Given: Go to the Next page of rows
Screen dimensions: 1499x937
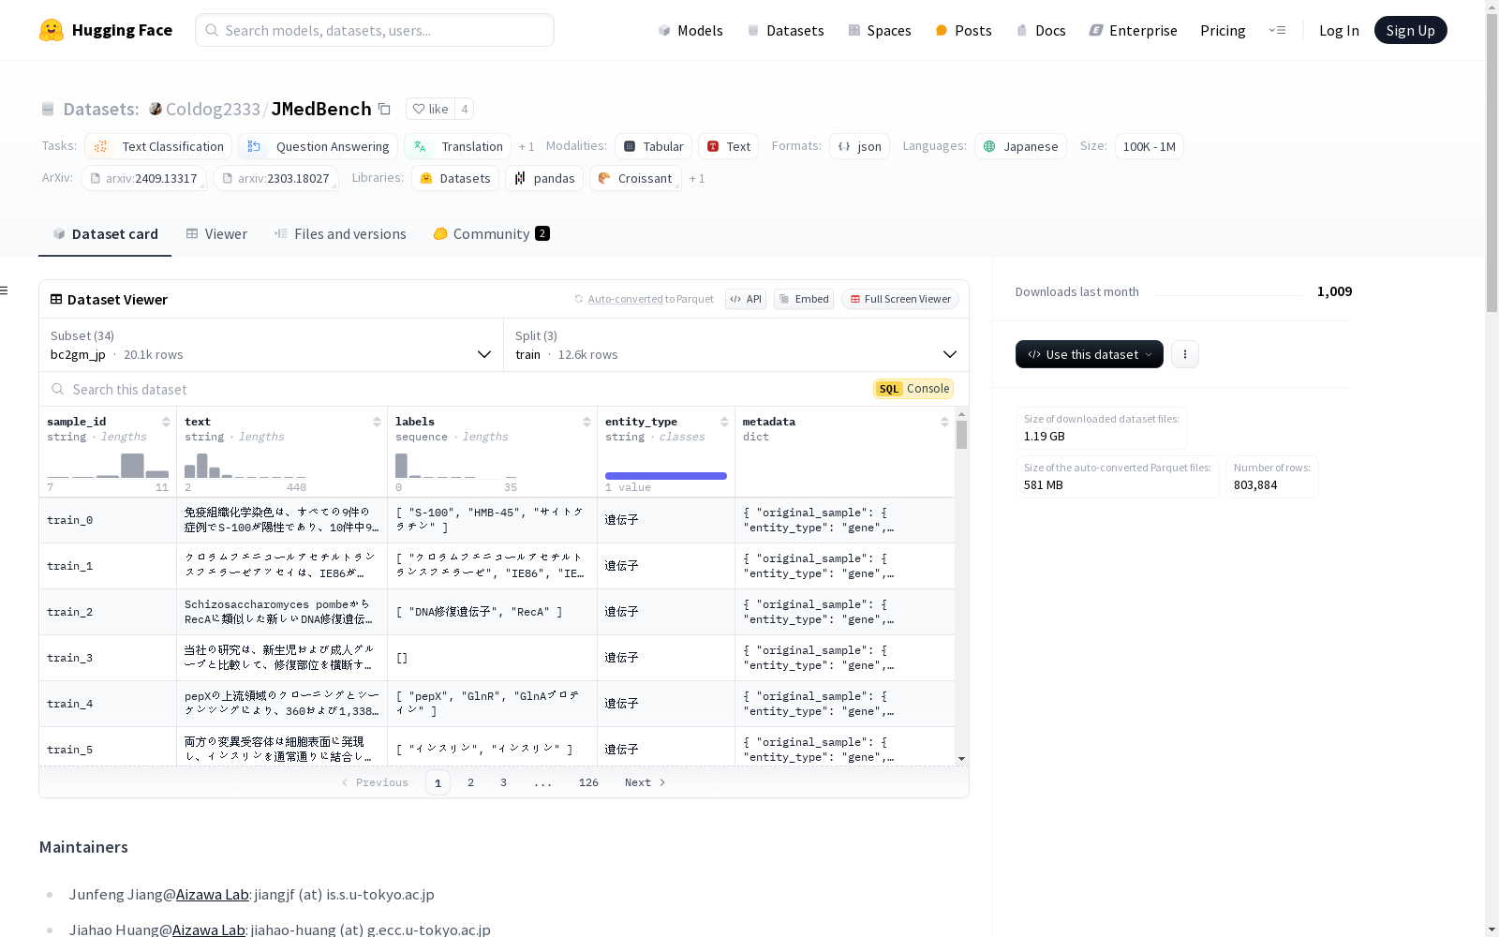Looking at the screenshot, I should 645,782.
